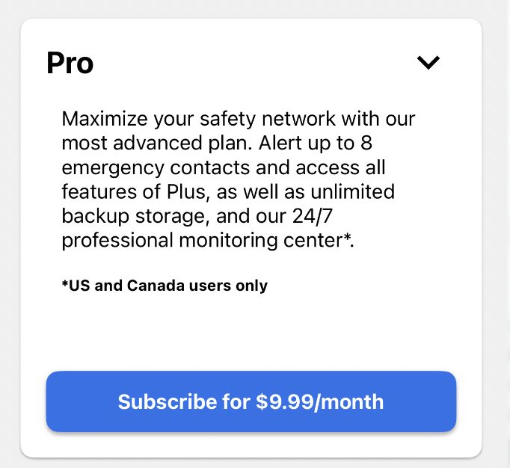This screenshot has height=468, width=510.
Task: Select the Pro plan heading
Action: (70, 63)
